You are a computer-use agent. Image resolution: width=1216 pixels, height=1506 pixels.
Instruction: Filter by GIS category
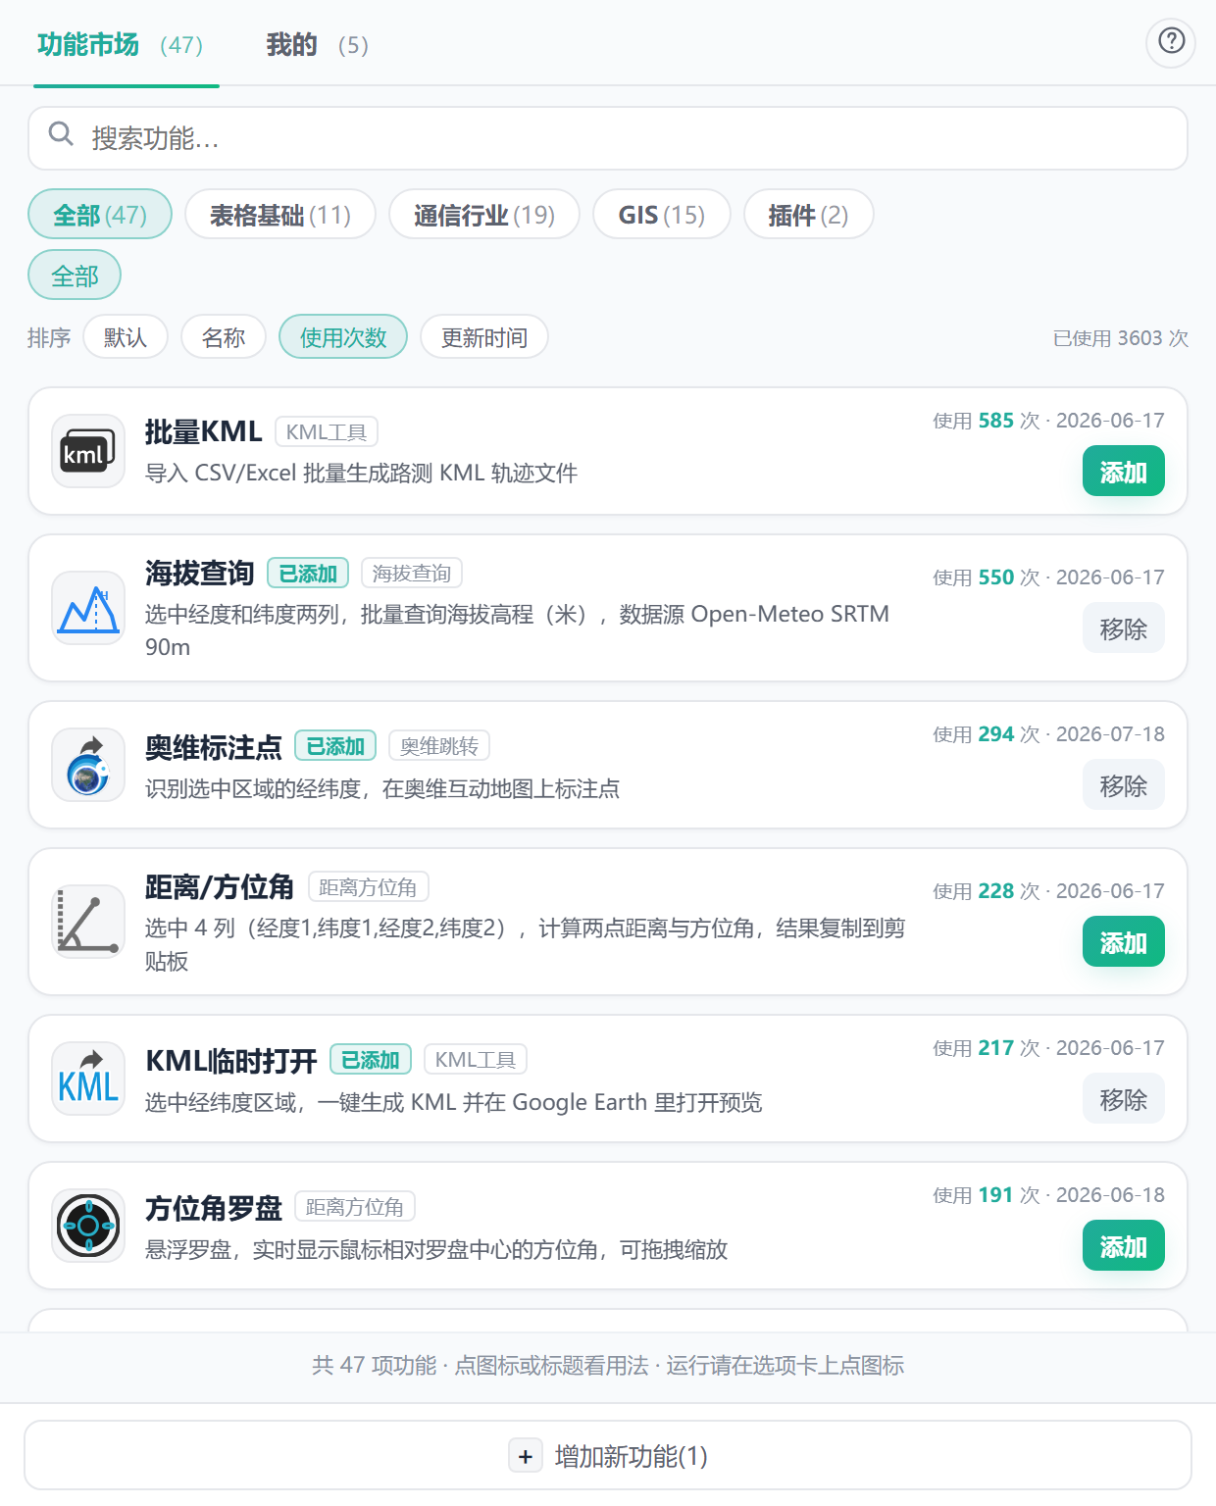662,214
